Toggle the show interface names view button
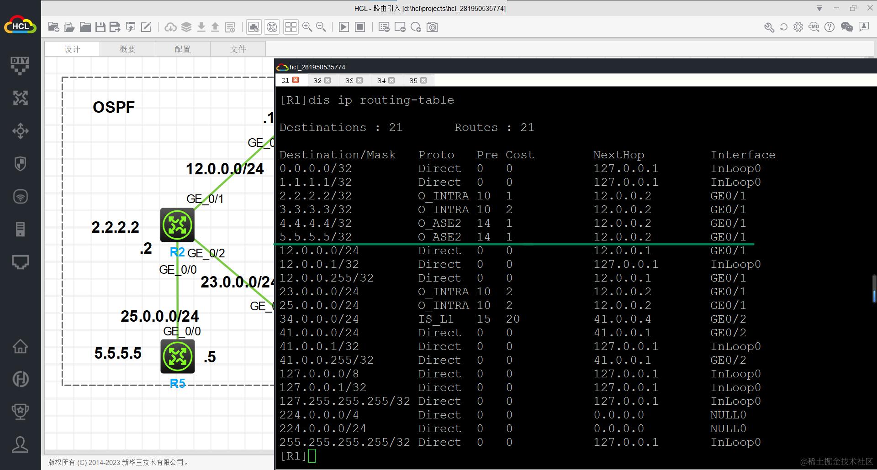Screen dimensions: 877x470 coord(254,27)
